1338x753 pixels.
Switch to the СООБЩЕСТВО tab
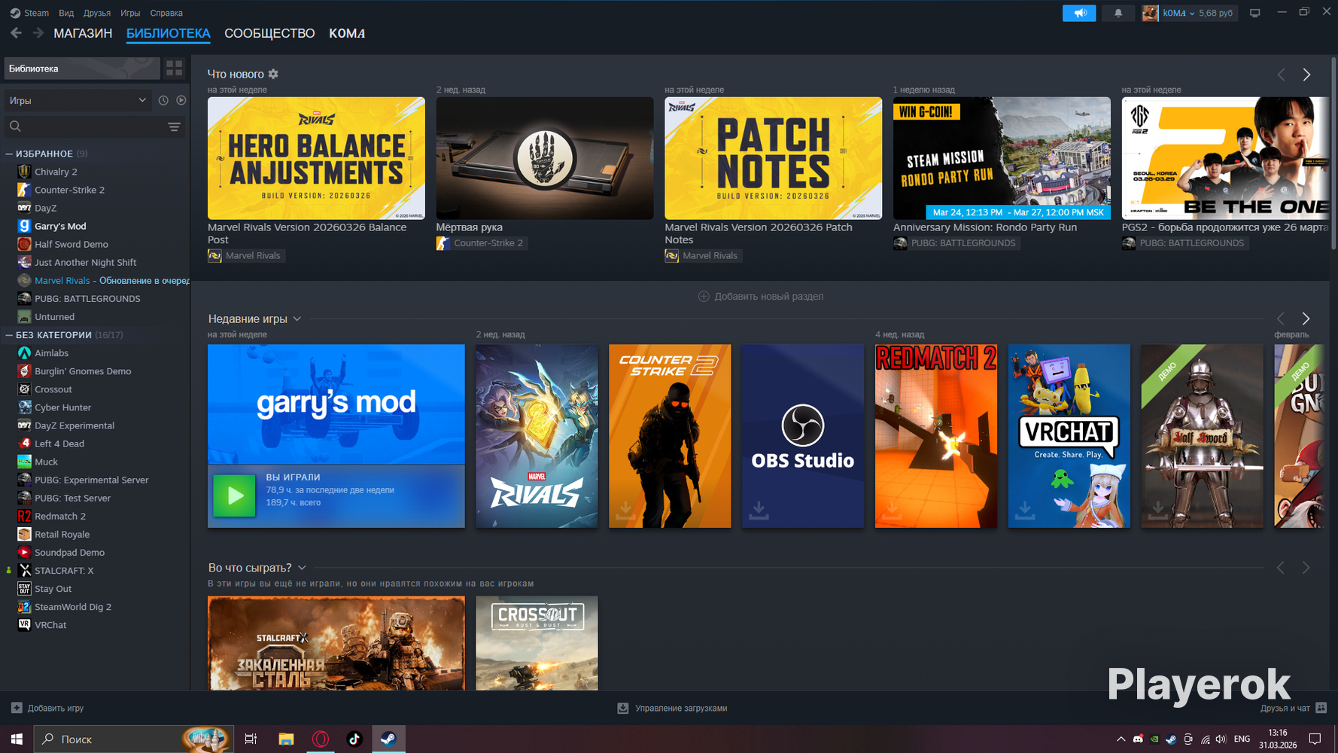coord(269,33)
